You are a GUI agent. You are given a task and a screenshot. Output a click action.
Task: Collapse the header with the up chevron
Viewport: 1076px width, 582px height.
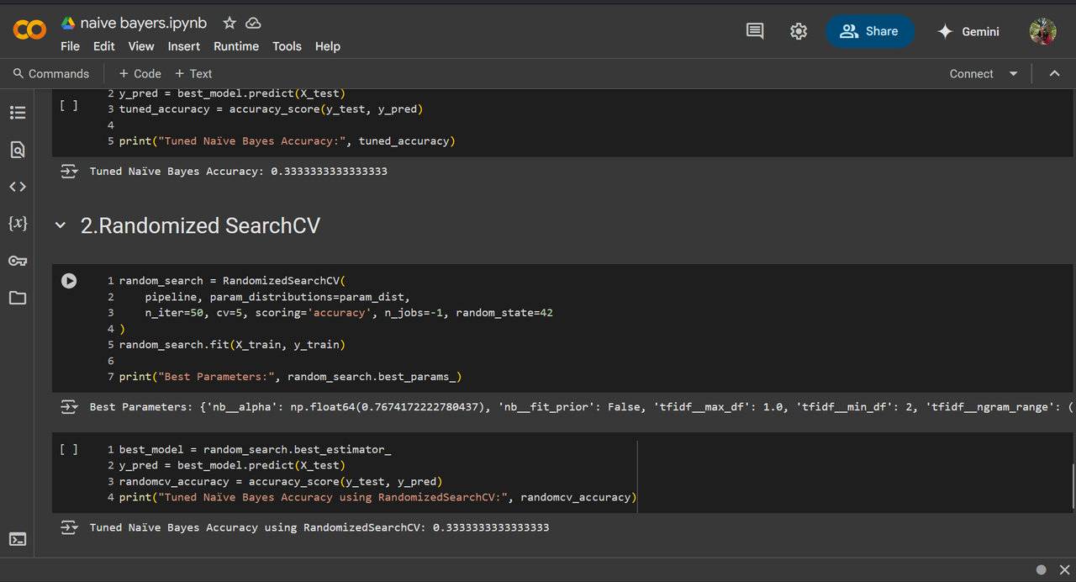pyautogui.click(x=1054, y=74)
